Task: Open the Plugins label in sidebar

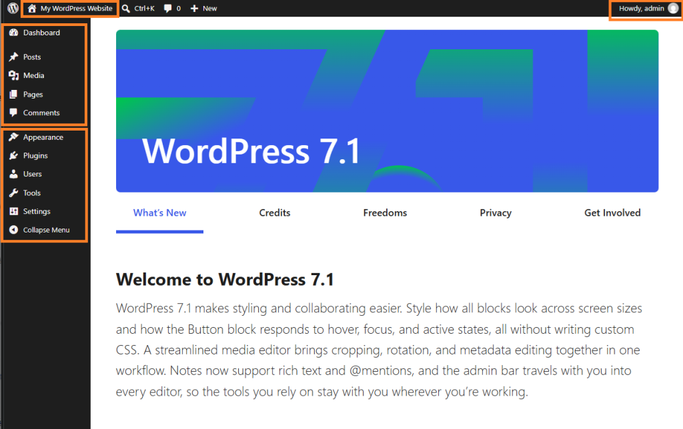Action: (x=35, y=156)
